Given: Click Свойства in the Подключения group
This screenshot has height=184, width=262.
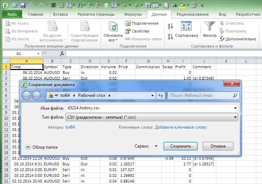Looking at the screenshot, I should (137, 31).
